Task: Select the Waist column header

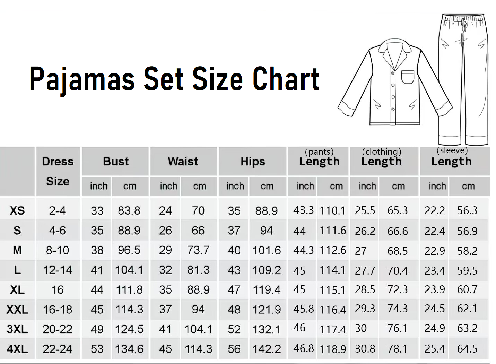Action: click(x=183, y=162)
